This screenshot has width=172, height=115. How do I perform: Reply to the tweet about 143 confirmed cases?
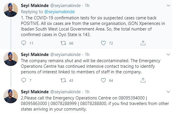coord(24,43)
